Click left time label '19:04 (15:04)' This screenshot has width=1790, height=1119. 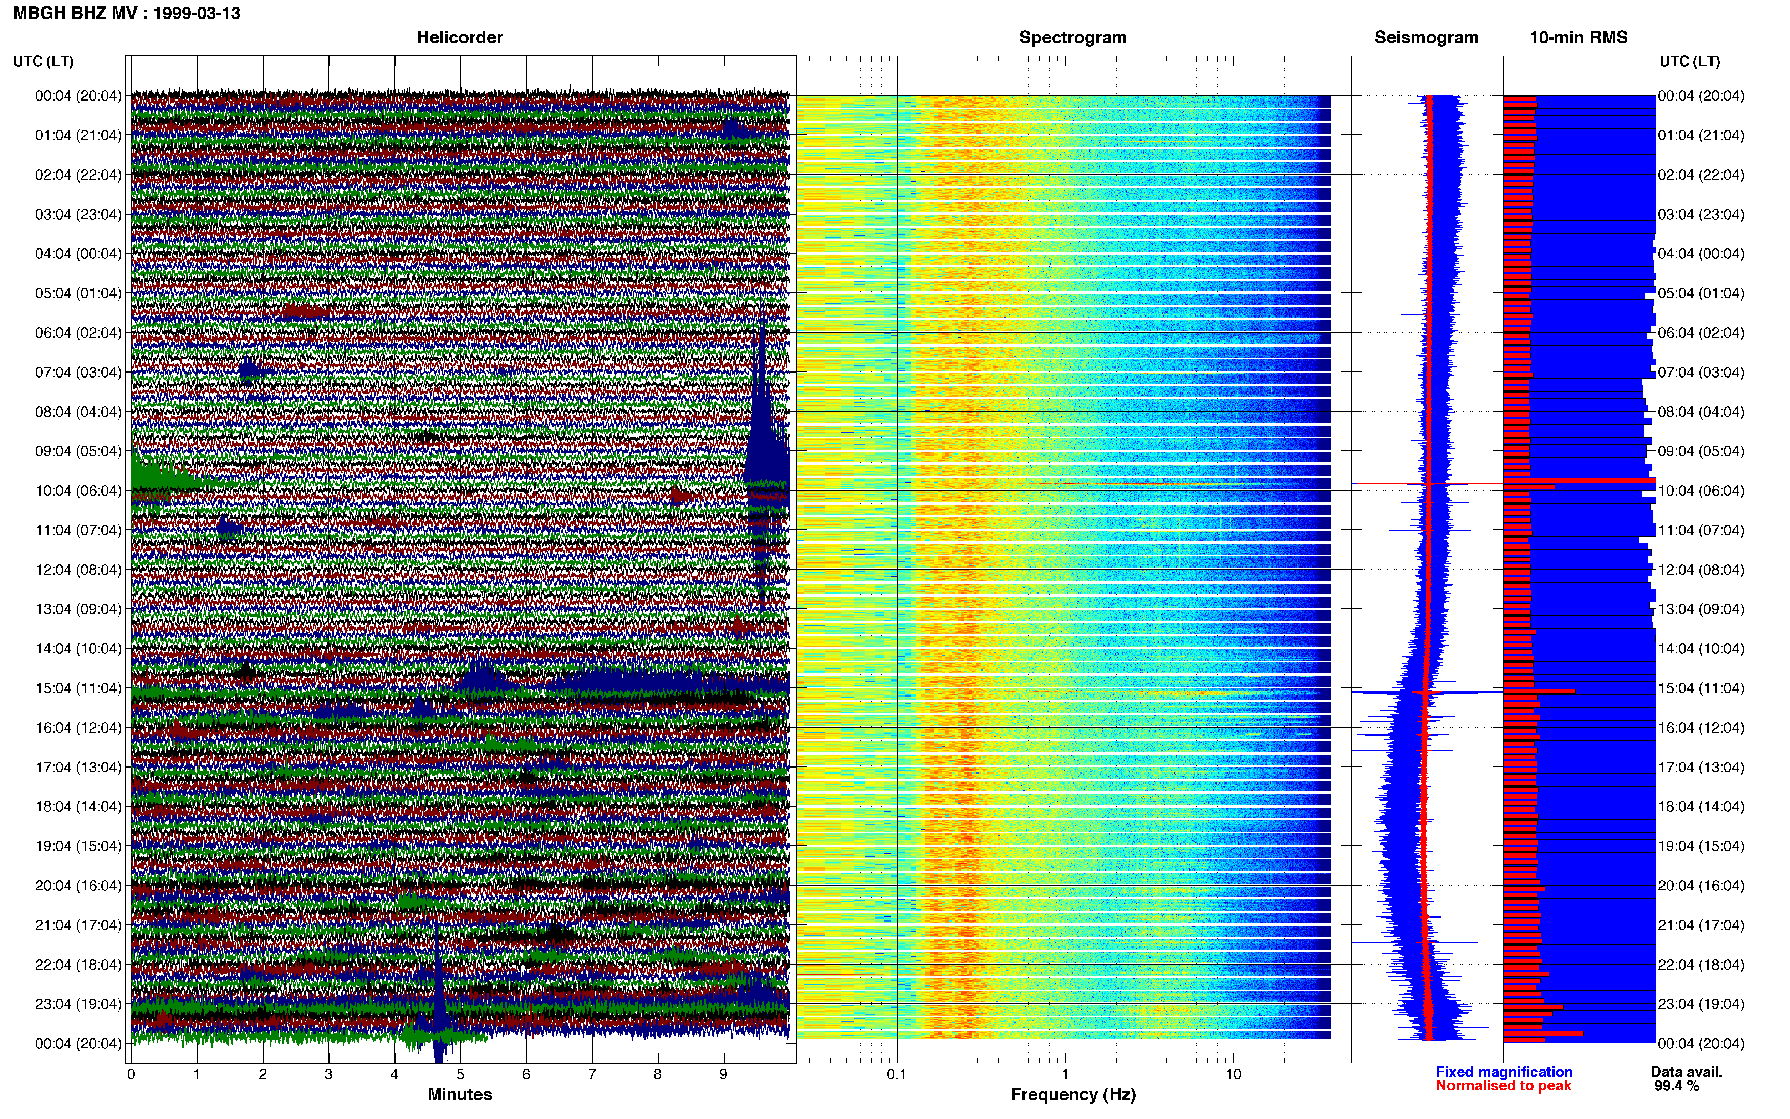(x=78, y=846)
